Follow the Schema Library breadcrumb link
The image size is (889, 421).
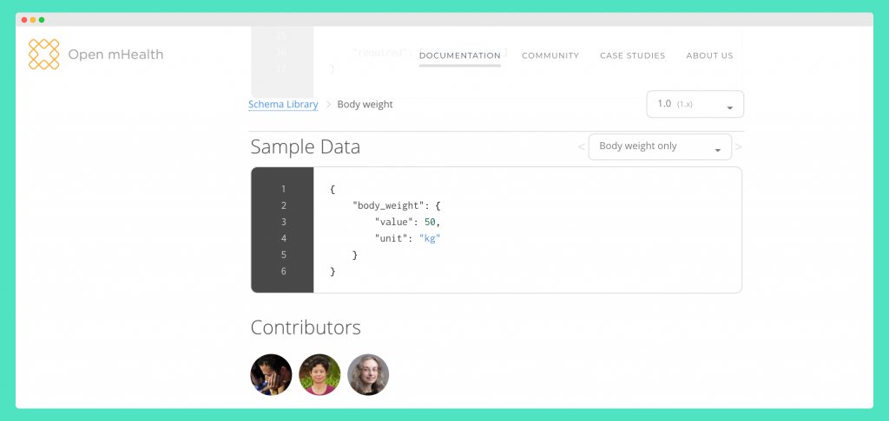coord(283,105)
